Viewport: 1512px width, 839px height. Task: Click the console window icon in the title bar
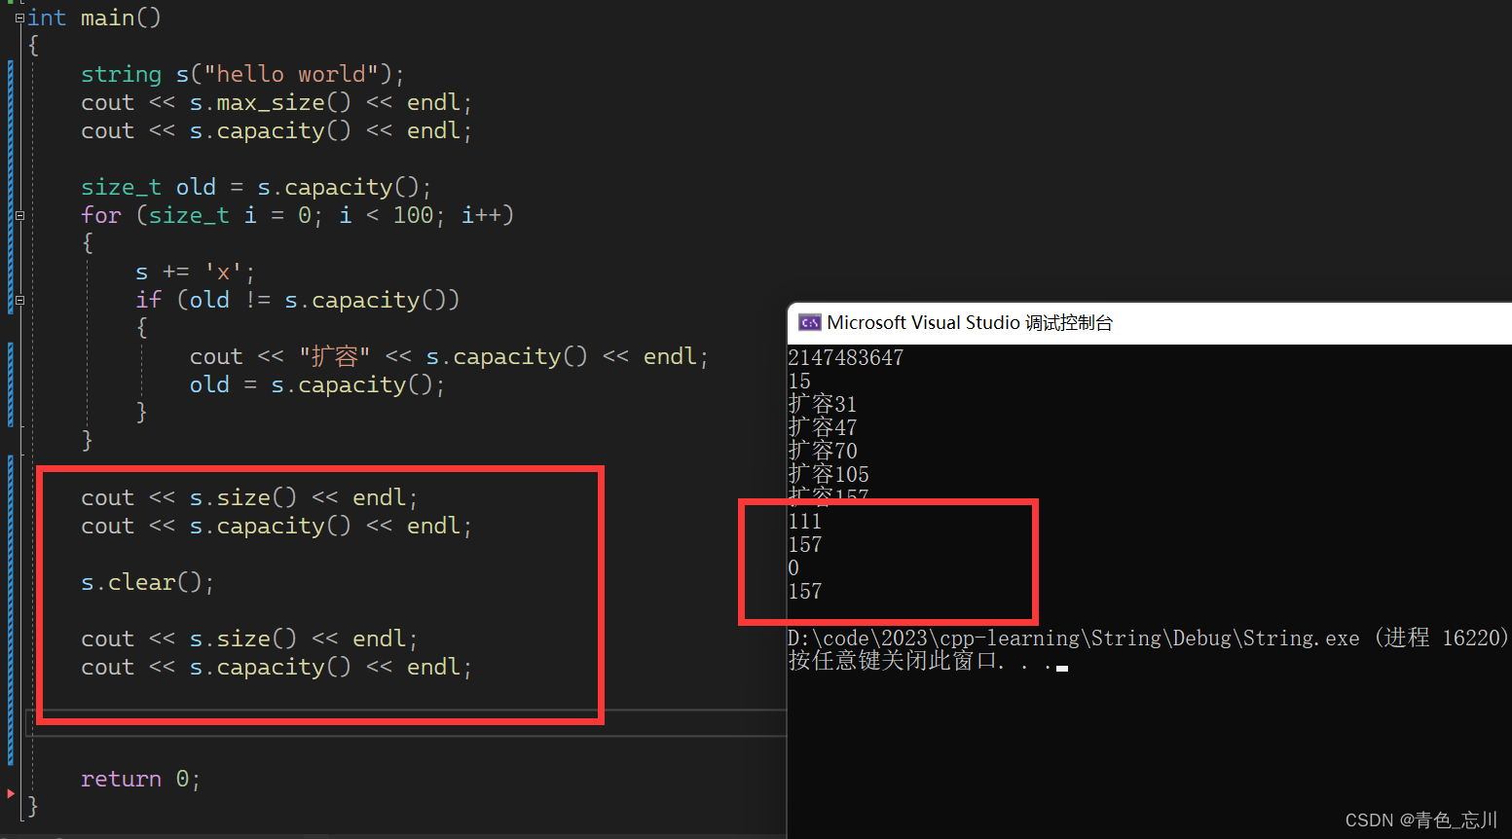(810, 322)
